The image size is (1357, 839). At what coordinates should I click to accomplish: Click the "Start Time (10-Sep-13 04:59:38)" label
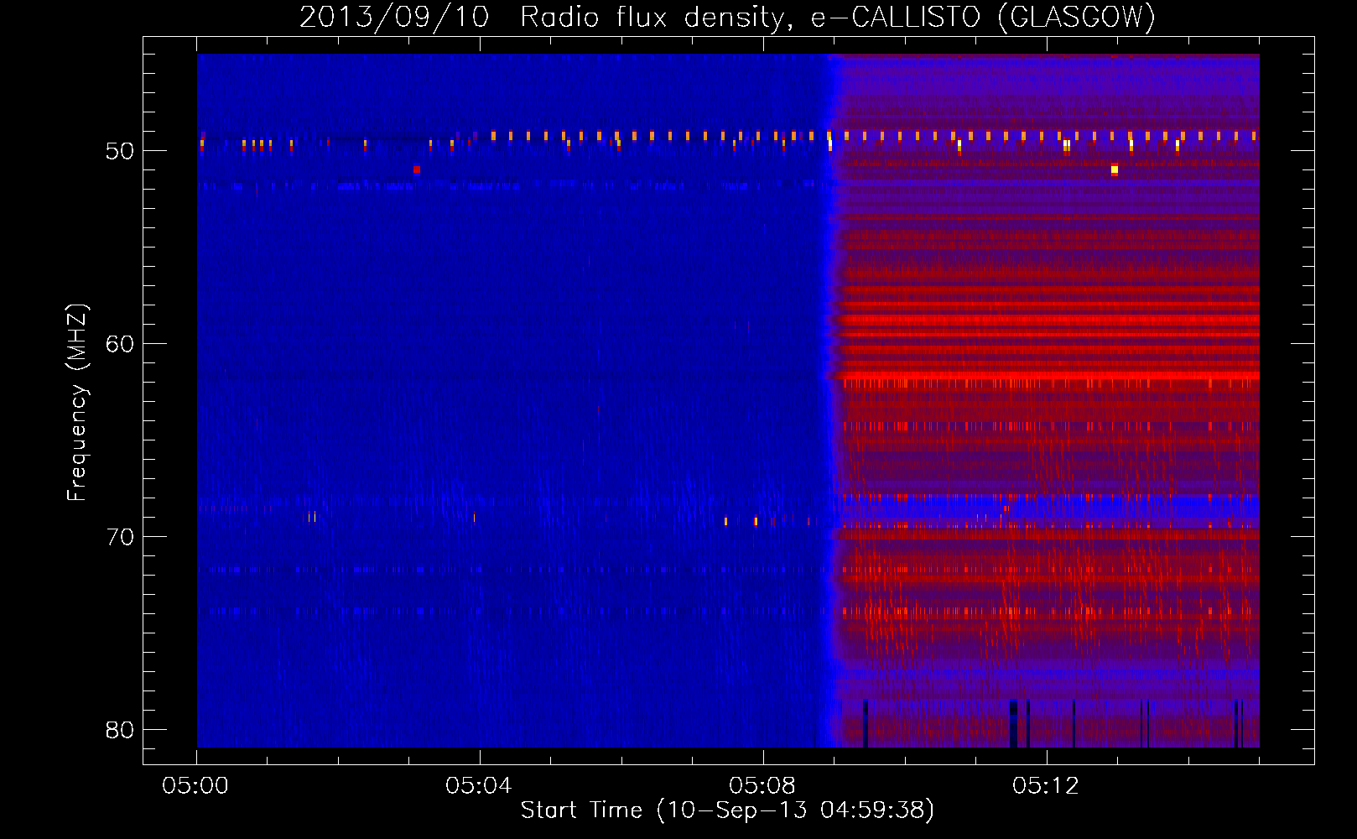727,810
